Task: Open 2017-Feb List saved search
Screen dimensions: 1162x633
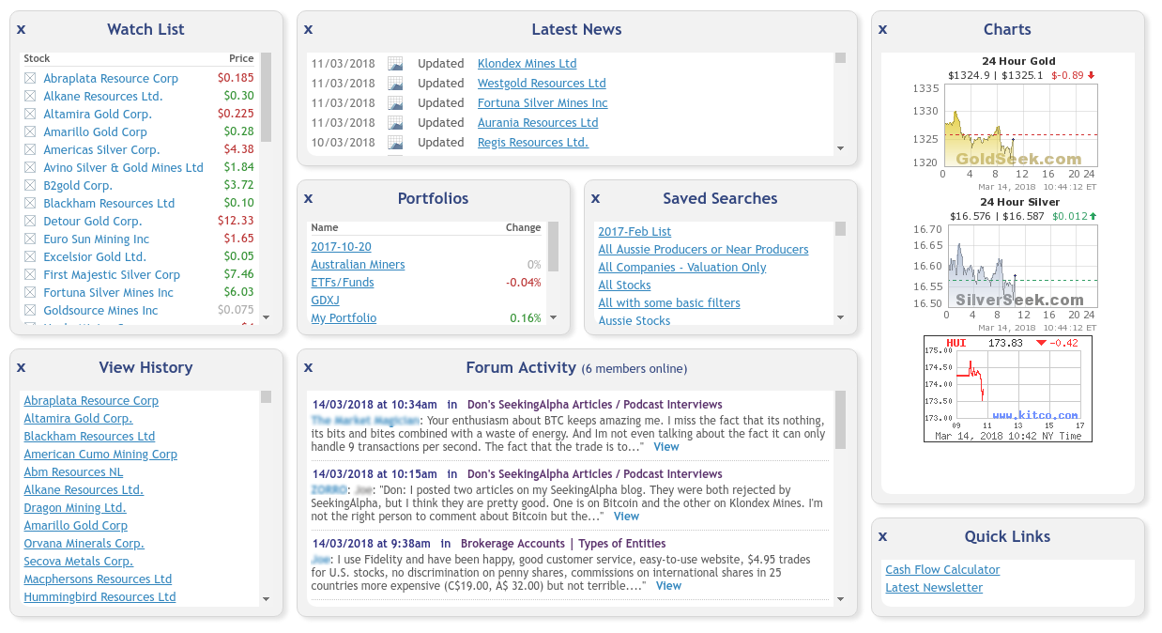Action: pos(635,232)
